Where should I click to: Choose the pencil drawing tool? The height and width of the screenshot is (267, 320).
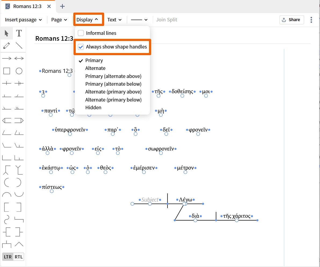point(6,46)
